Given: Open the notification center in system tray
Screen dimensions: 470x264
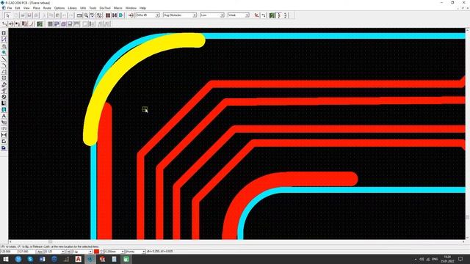Looking at the screenshot, I should coord(460,259).
